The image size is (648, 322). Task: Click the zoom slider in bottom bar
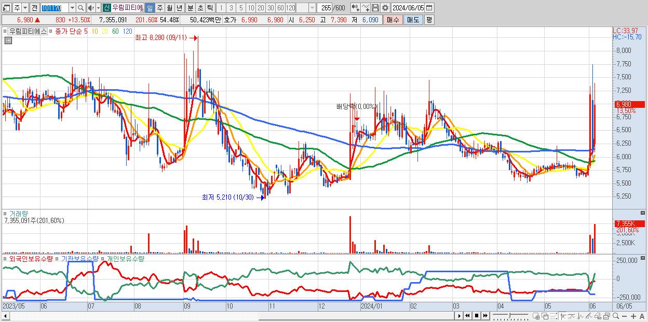coord(510,316)
